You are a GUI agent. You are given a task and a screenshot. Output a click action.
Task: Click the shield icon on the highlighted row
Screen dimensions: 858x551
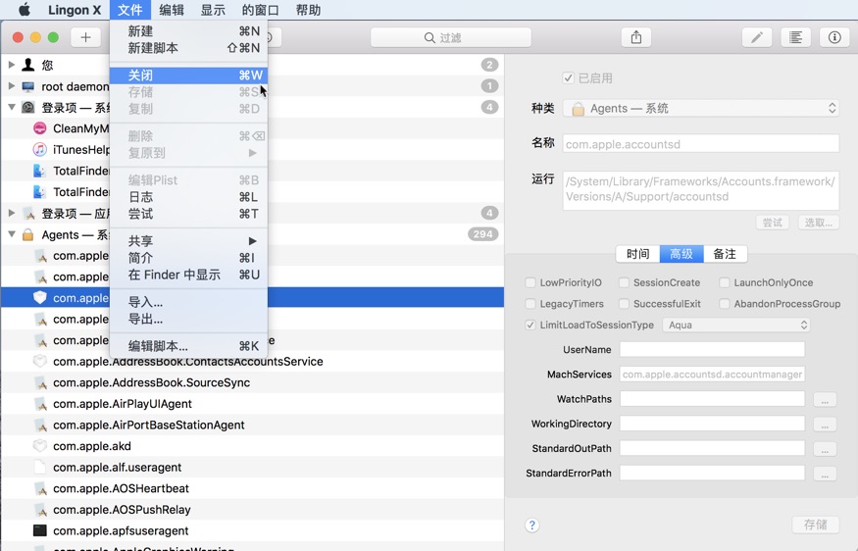pos(40,298)
